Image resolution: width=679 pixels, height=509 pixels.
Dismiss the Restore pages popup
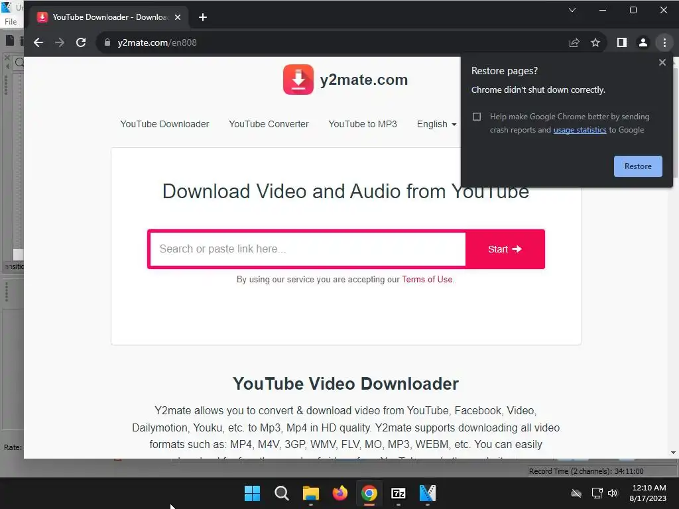coord(662,62)
